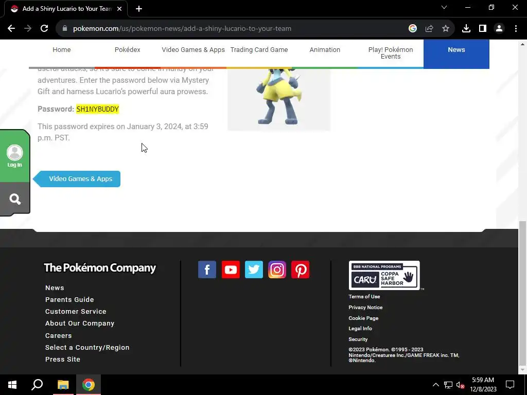Image resolution: width=527 pixels, height=395 pixels.
Task: Click the blue Video Games & Apps tag
Action: pos(77,178)
